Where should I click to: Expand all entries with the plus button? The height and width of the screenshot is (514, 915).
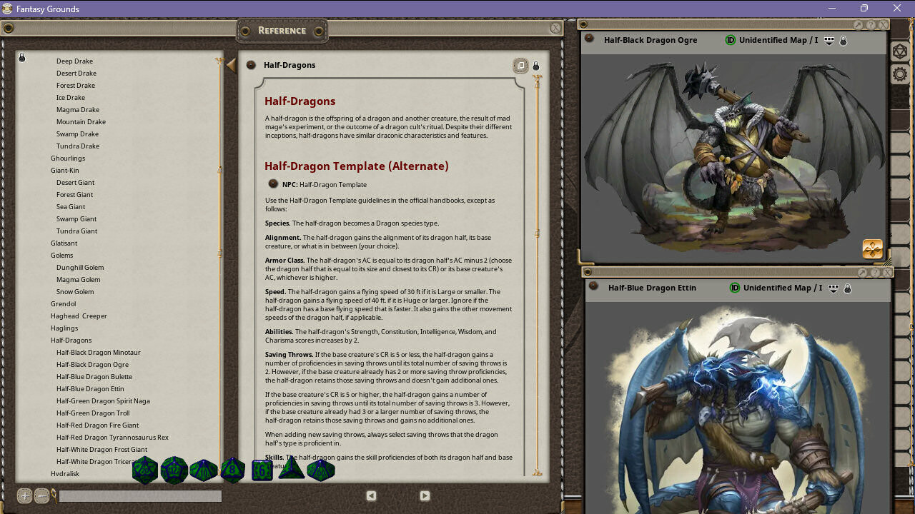[24, 496]
